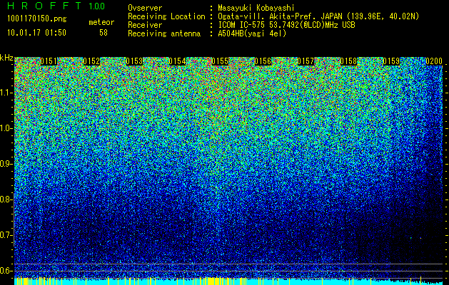
Task: Click the 0151 time marker
Action: click(49, 61)
